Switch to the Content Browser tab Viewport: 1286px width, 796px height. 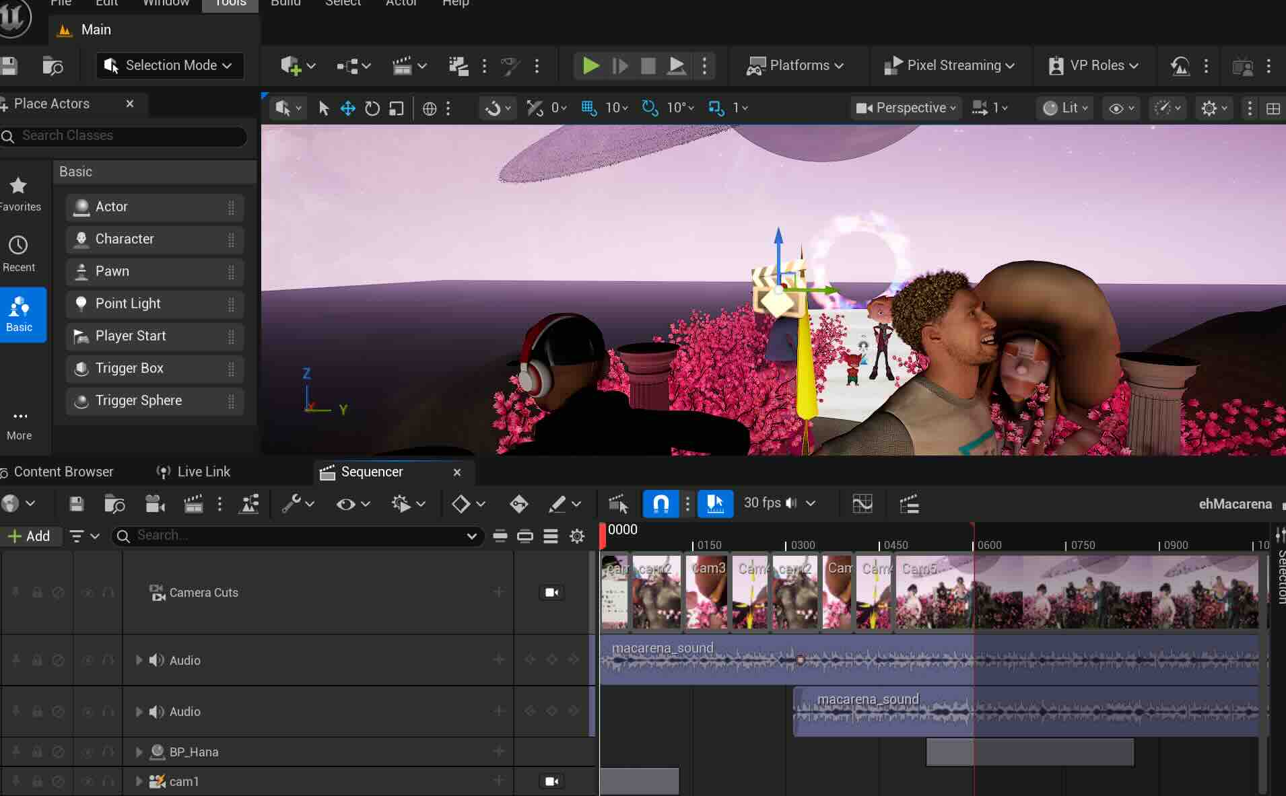pos(63,472)
